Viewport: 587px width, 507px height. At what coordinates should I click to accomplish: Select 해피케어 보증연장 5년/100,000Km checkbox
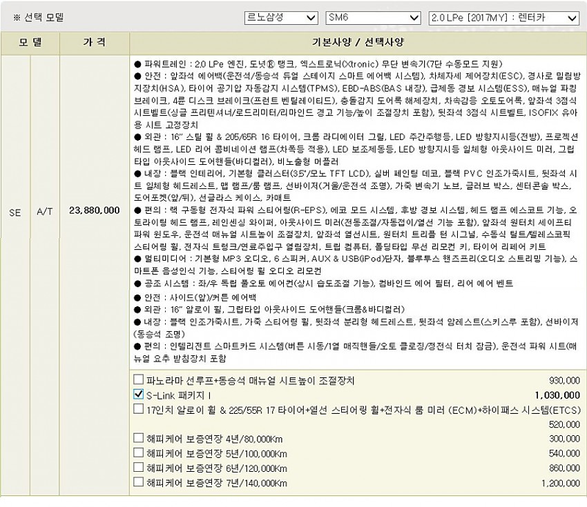click(x=139, y=453)
